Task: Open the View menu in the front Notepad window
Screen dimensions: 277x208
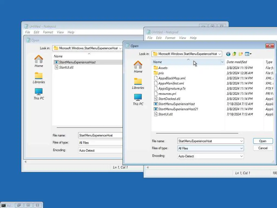Action: coord(183,38)
